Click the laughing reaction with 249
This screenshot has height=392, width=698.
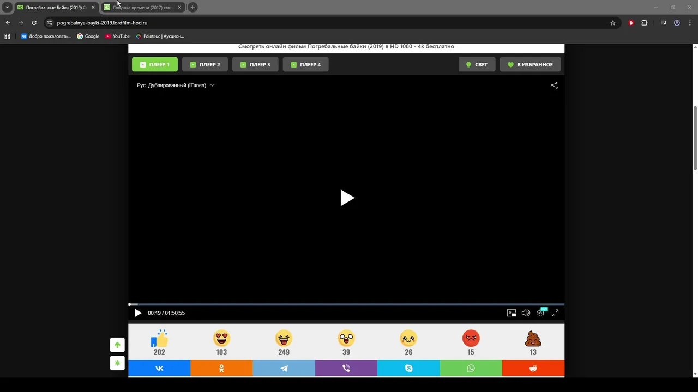[284, 342]
